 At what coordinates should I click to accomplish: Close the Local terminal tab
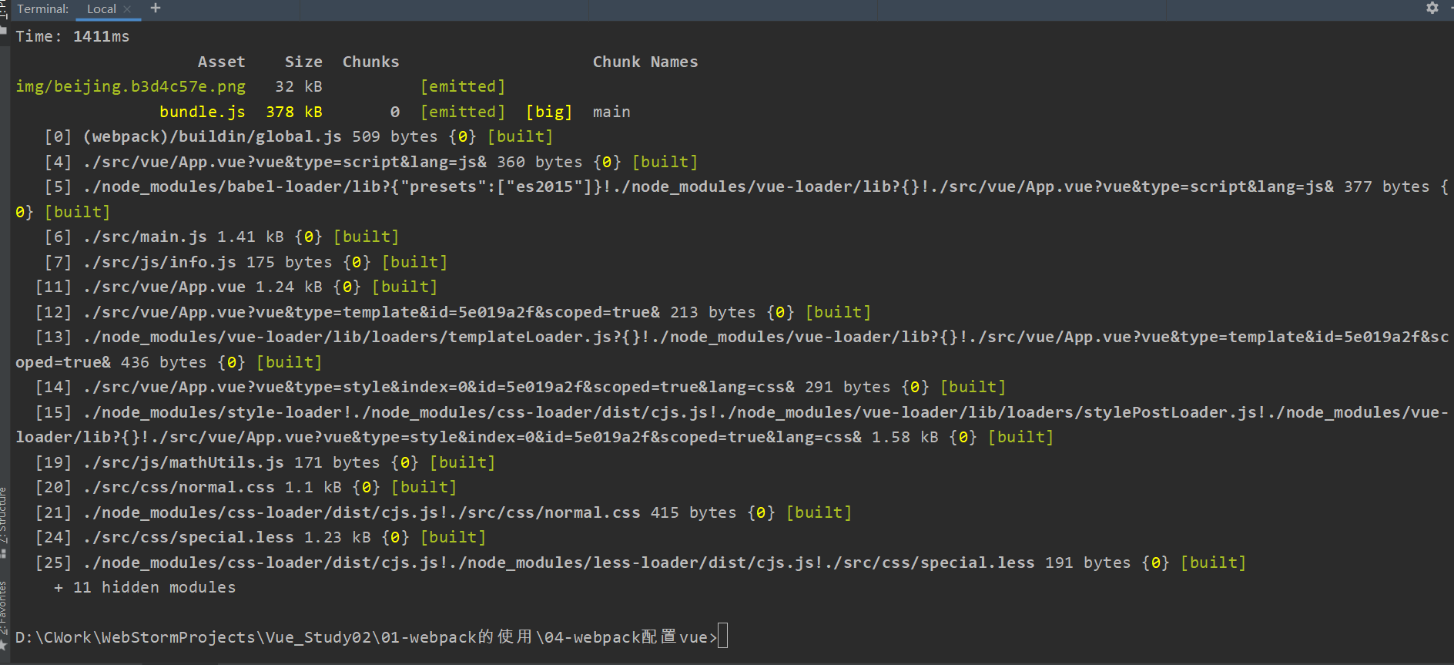point(127,9)
